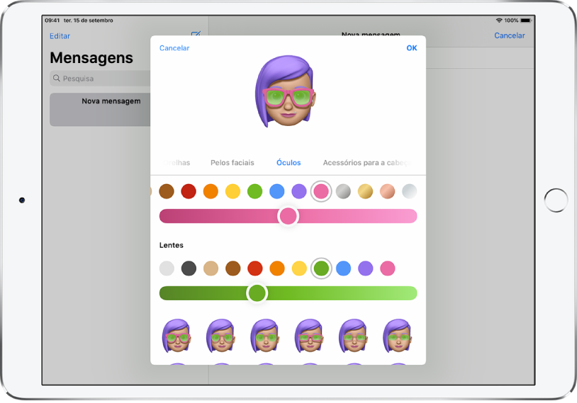This screenshot has width=577, height=403.
Task: Choose sixth glasses style thumbnail
Action: click(x=398, y=336)
